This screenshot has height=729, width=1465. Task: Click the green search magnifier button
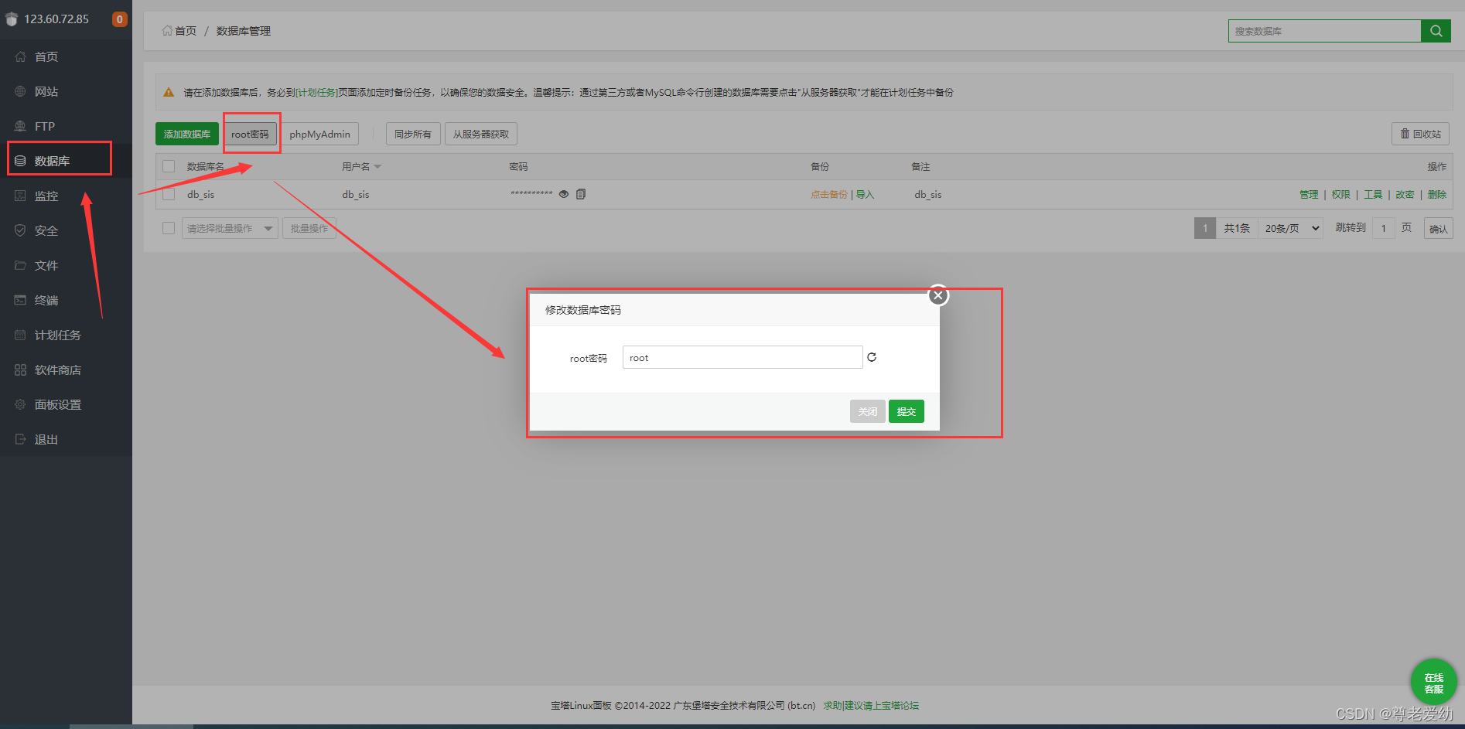click(1436, 31)
